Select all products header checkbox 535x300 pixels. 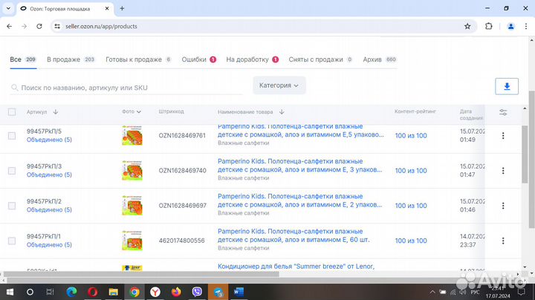click(12, 112)
